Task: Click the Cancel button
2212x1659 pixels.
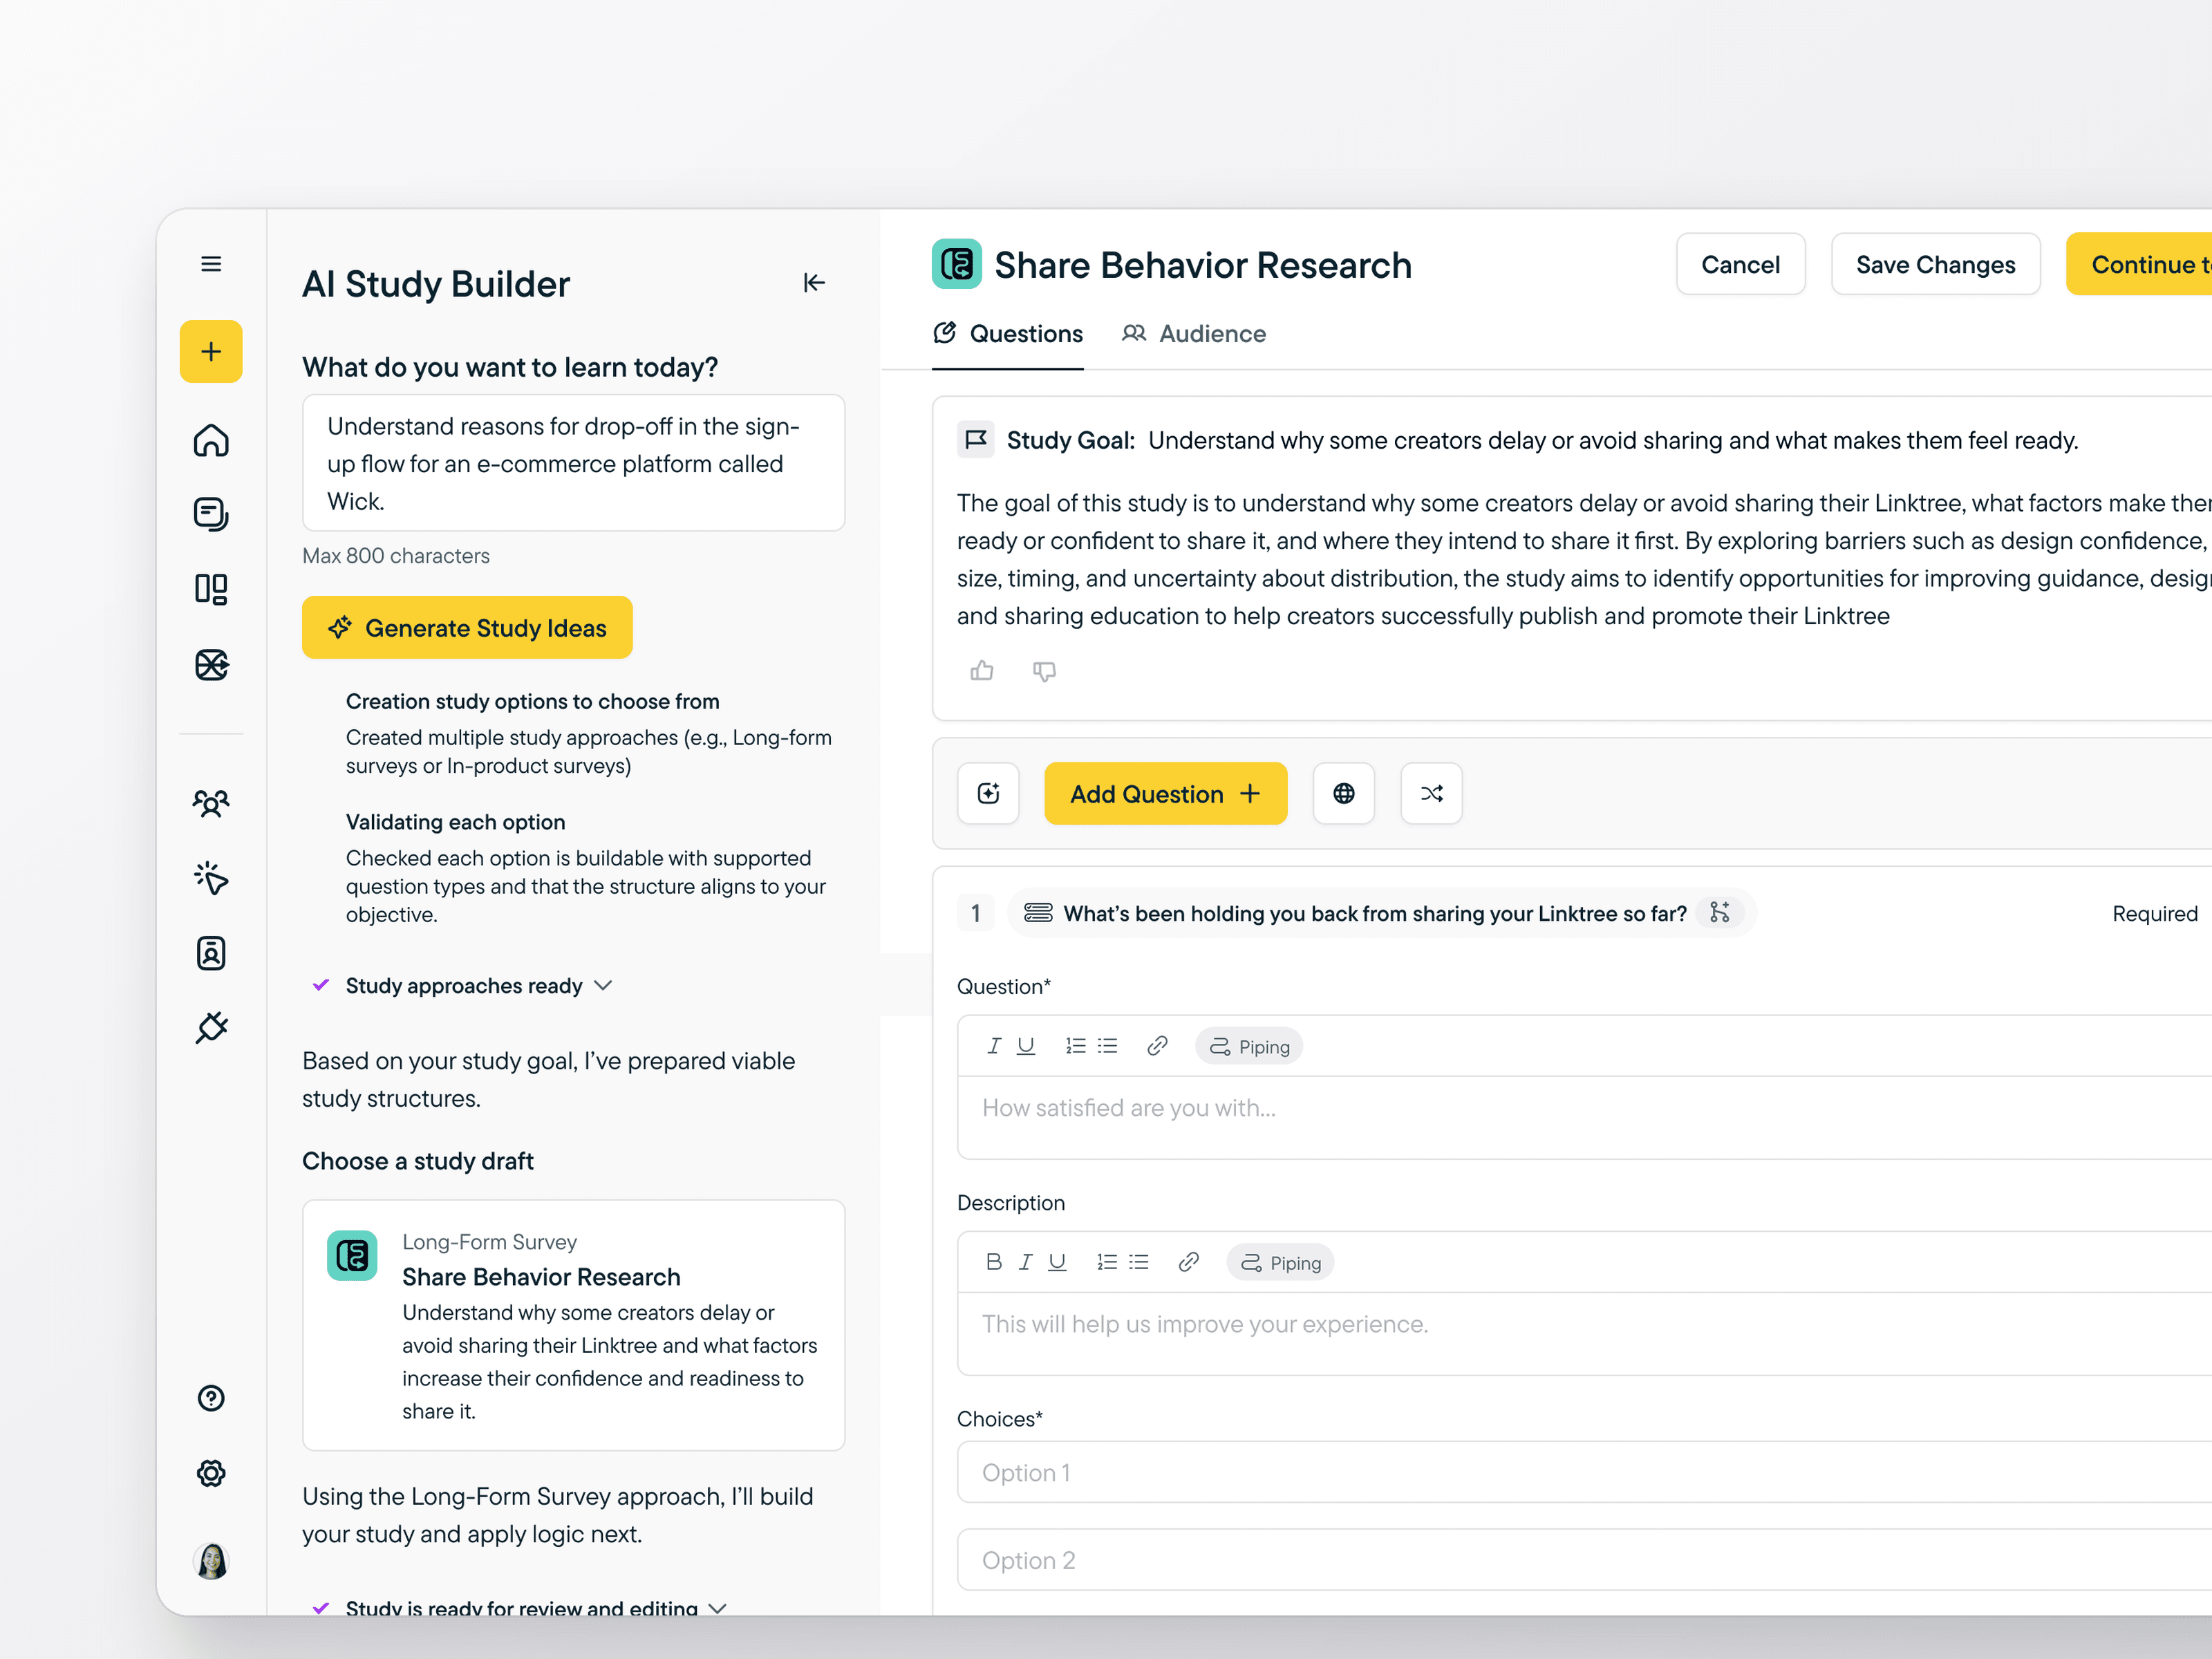Action: [1740, 264]
